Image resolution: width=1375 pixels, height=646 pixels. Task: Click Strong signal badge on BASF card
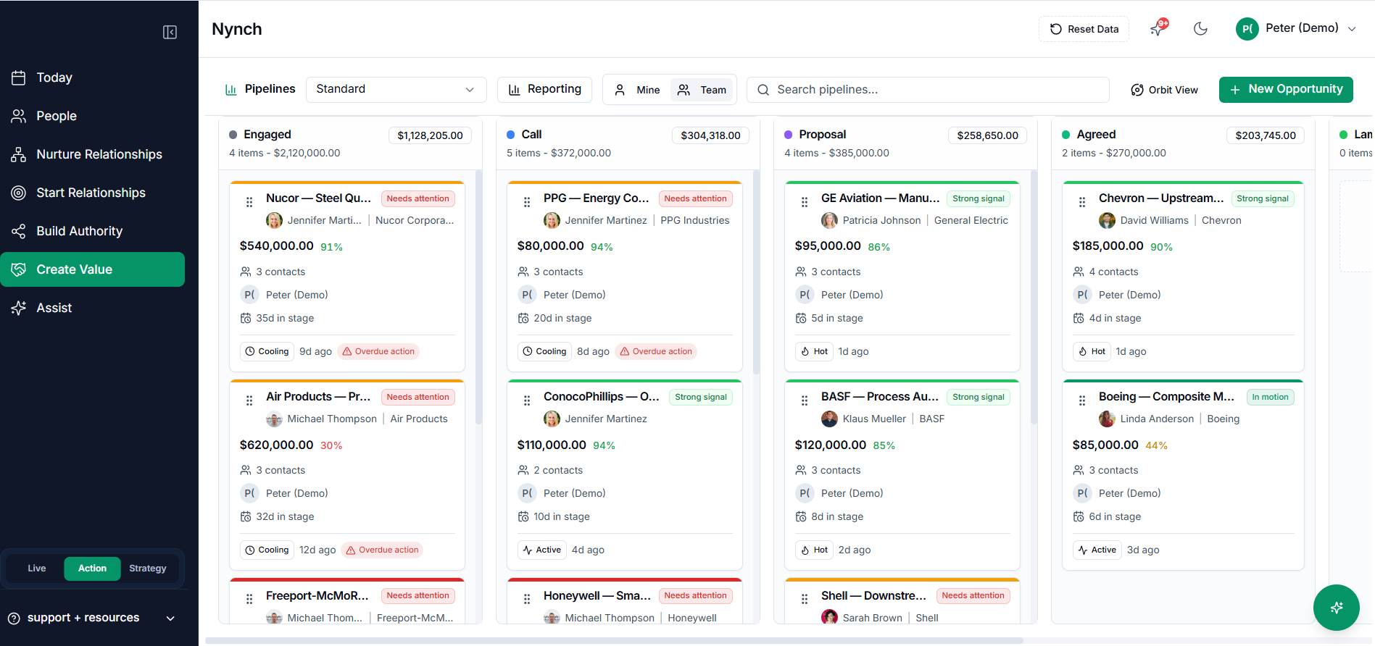978,397
